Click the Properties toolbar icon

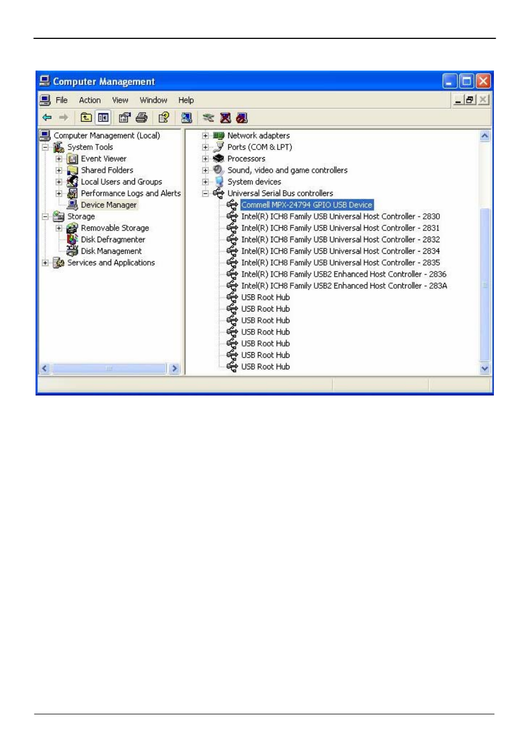(124, 117)
